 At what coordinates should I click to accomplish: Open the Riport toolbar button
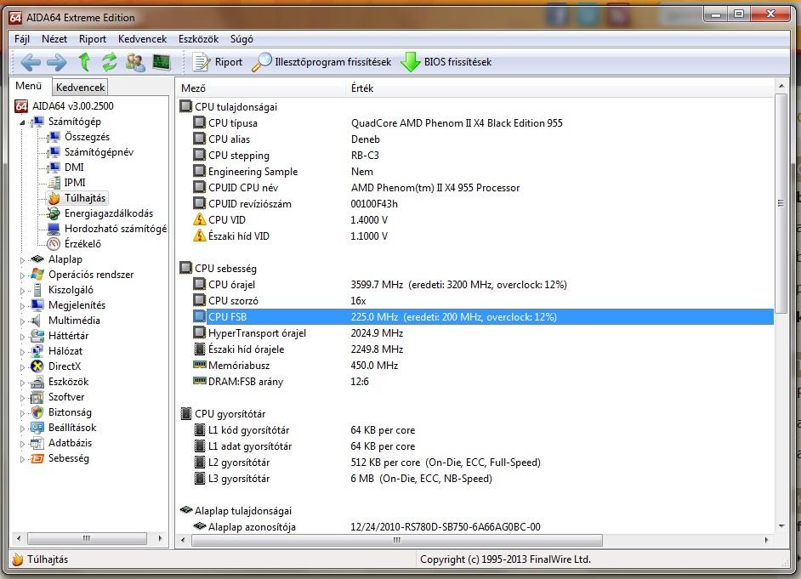click(x=218, y=62)
